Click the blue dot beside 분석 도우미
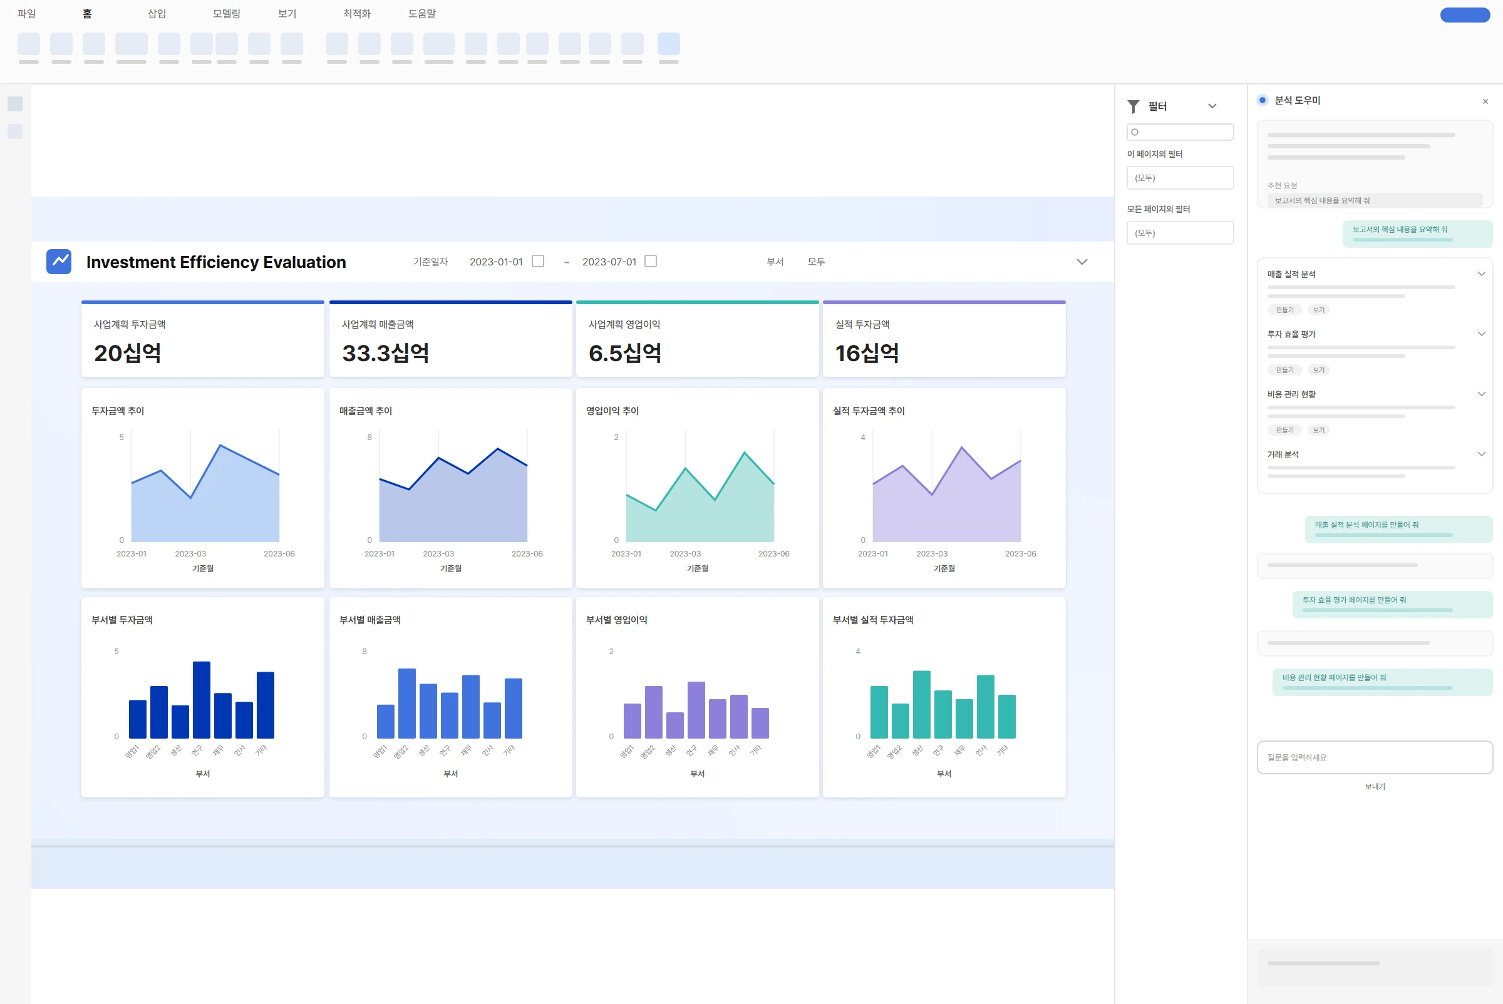This screenshot has height=1004, width=1503. tap(1262, 100)
